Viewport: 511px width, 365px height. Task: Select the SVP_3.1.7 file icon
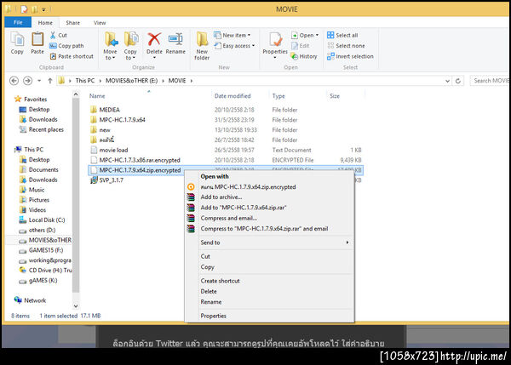[94, 180]
